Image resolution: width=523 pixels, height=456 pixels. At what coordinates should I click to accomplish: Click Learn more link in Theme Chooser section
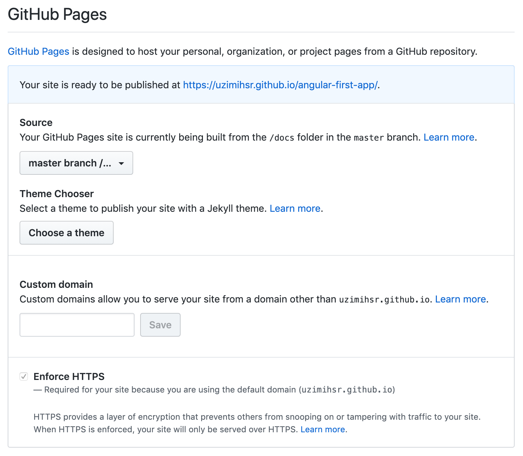[x=295, y=209]
